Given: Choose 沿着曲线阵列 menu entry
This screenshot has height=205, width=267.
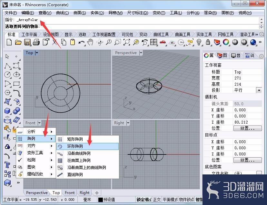Looking at the screenshot, I should (87, 153).
